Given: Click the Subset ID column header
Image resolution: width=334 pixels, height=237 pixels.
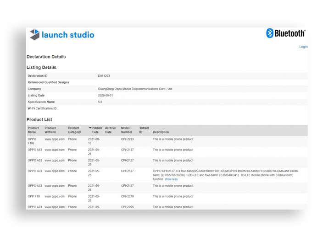Looking at the screenshot, I should click(144, 130).
